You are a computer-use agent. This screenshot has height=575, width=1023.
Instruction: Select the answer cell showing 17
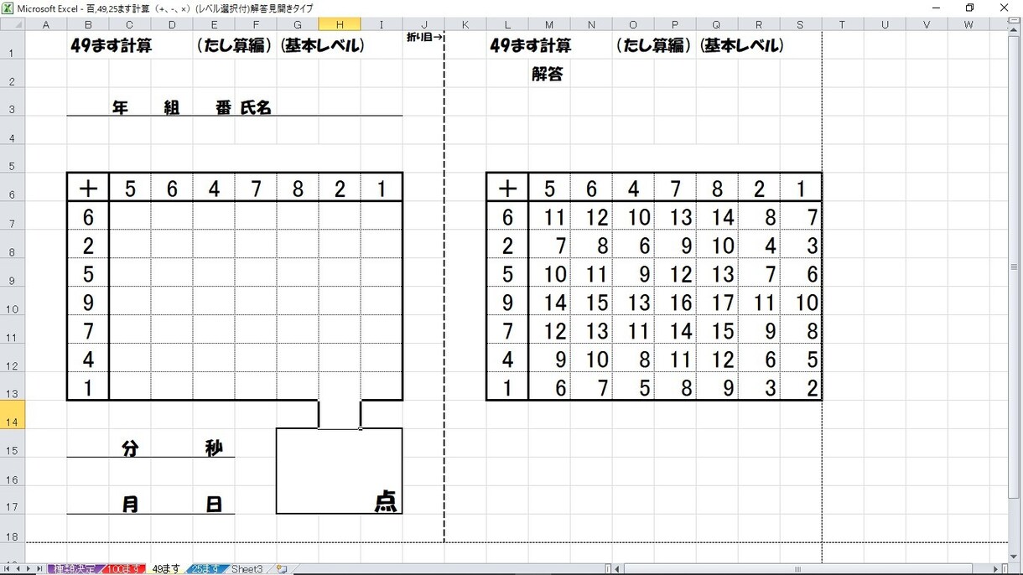[717, 302]
